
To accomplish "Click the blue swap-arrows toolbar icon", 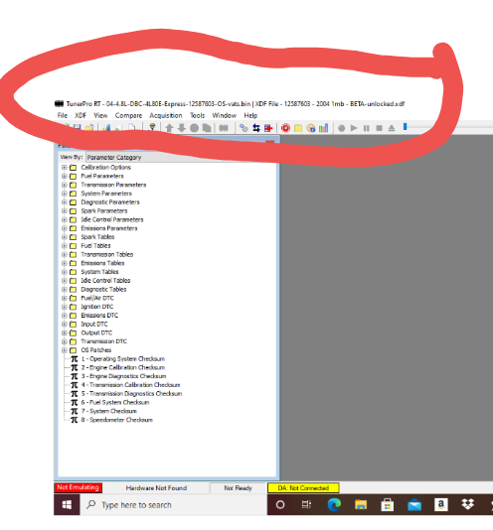I will click(256, 128).
